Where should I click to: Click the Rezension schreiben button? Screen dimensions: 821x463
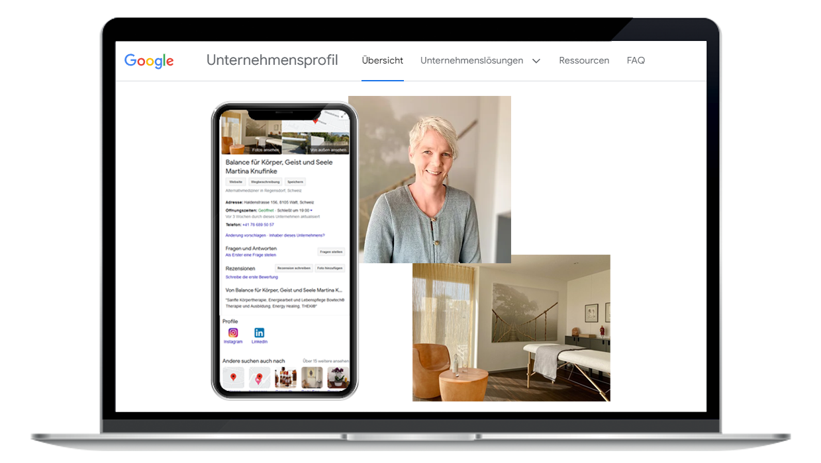click(x=293, y=269)
